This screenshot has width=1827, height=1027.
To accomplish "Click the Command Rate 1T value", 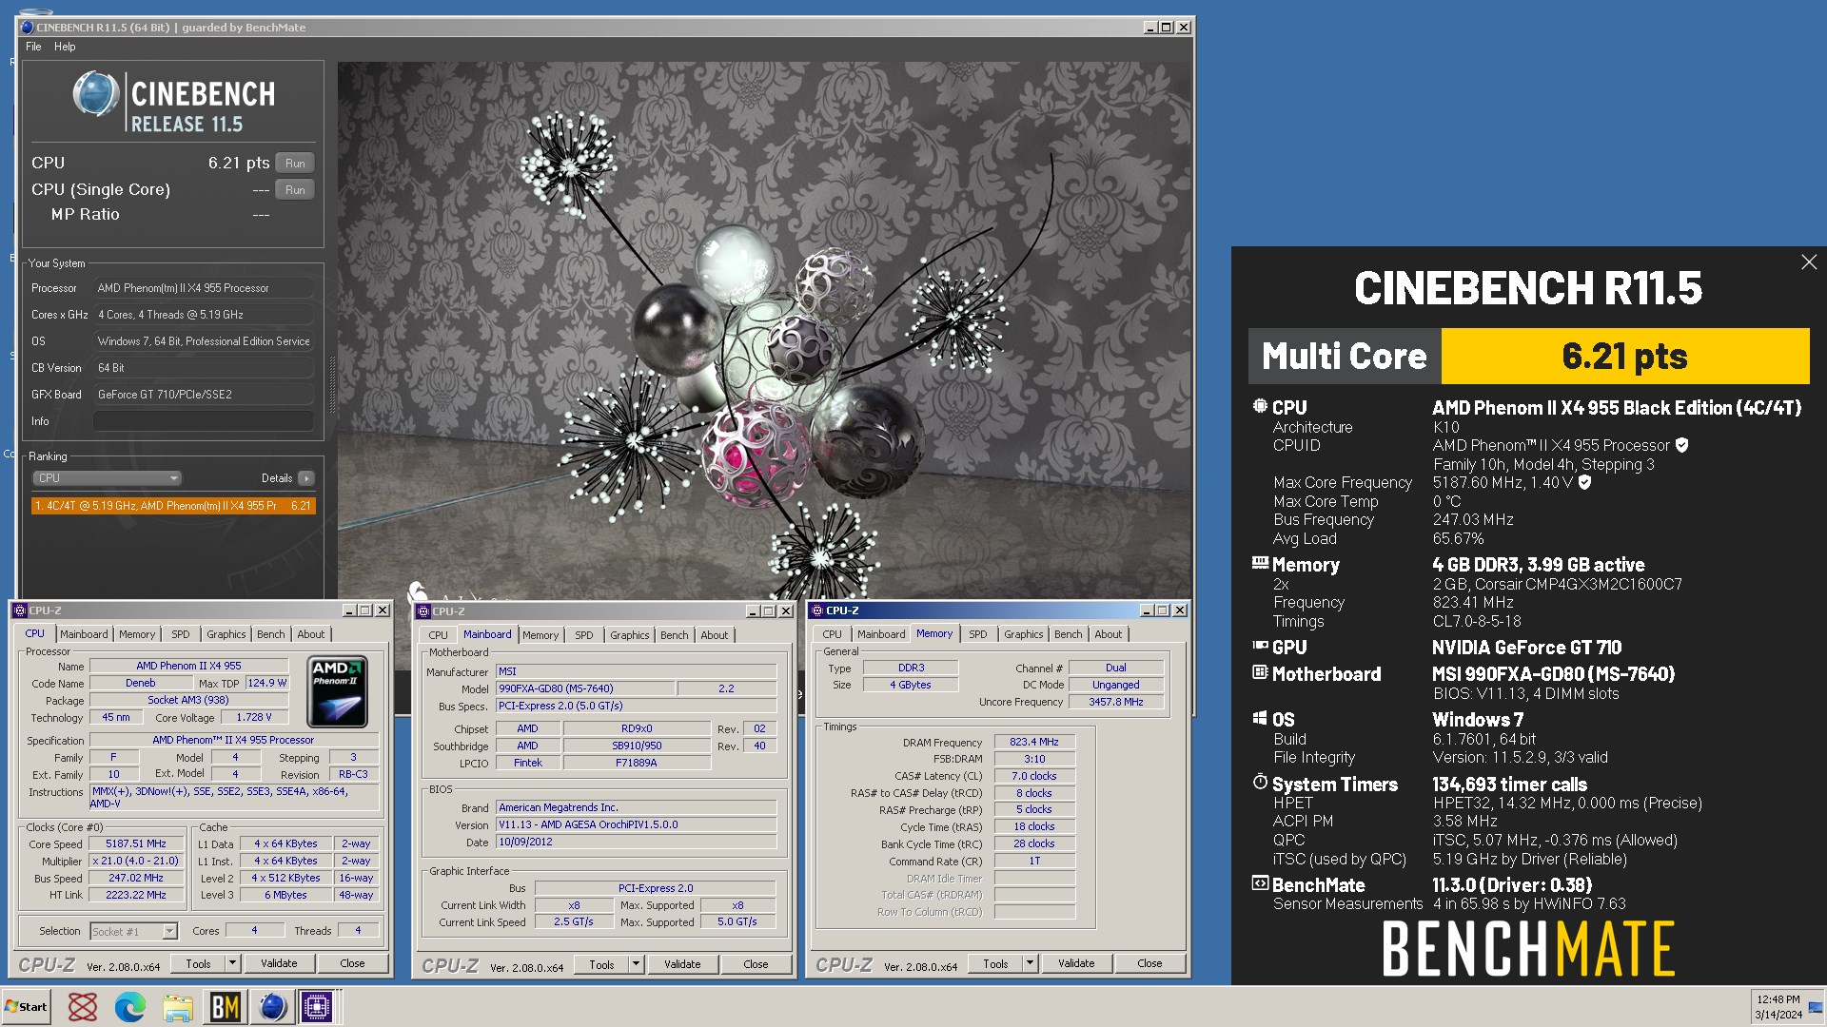I will (x=1034, y=862).
